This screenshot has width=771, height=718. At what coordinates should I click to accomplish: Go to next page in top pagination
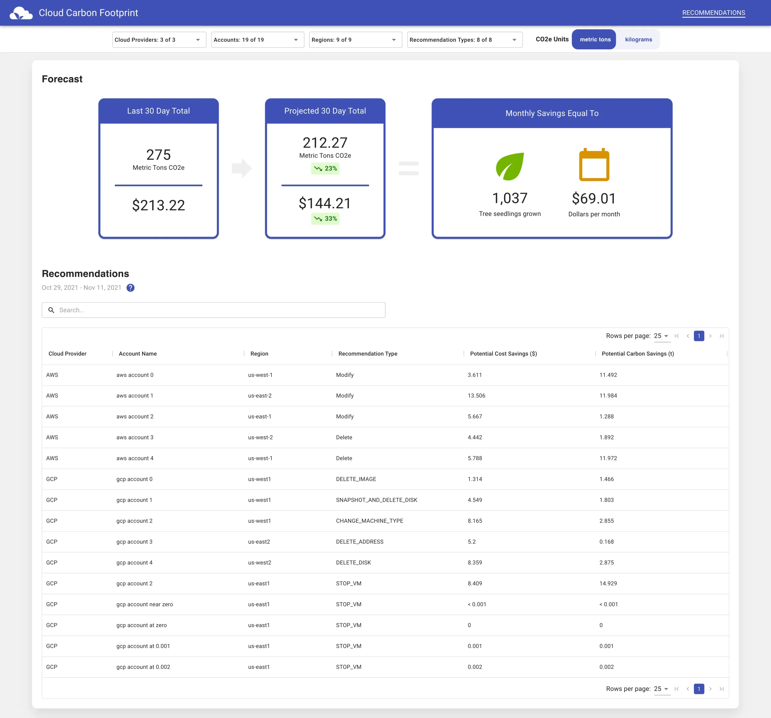pyautogui.click(x=710, y=336)
